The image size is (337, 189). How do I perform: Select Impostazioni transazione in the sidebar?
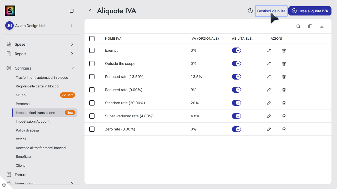pos(44,113)
